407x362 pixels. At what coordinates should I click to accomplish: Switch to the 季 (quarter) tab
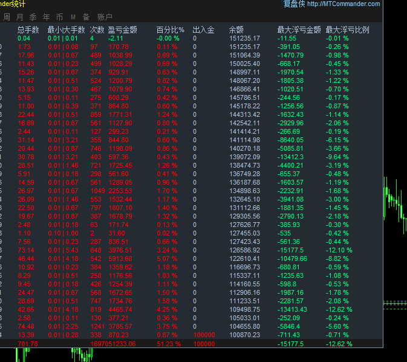pos(33,17)
